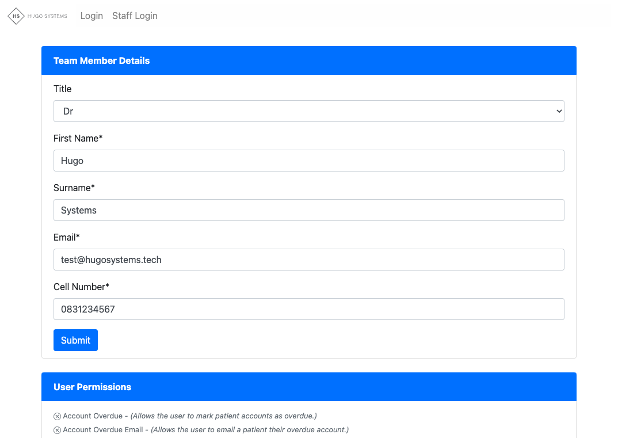Image resolution: width=618 pixels, height=438 pixels.
Task: Click the Surname* label
Action: pyautogui.click(x=74, y=188)
